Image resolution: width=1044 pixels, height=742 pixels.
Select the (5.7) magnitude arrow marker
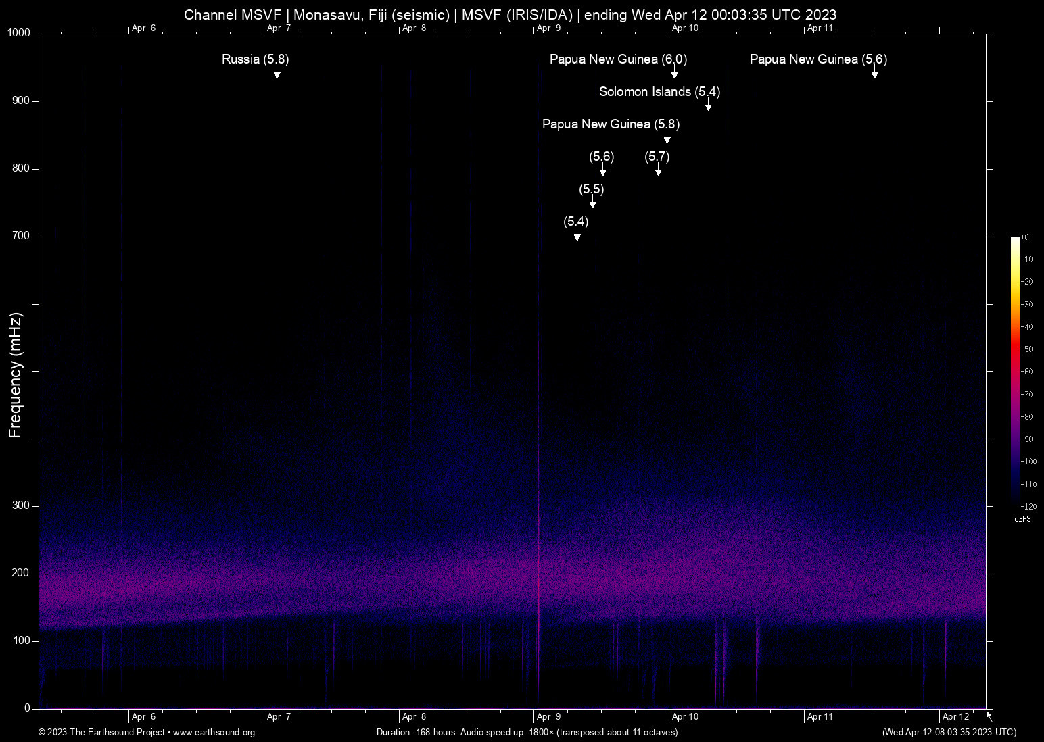pos(658,172)
